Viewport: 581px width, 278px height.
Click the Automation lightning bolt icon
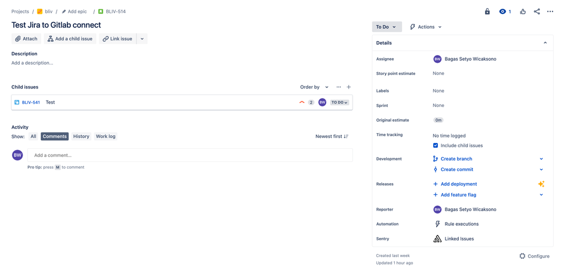pos(437,224)
